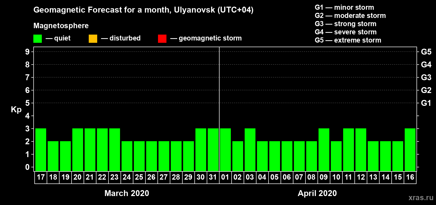Click the G5 right axis label
This screenshot has width=436, height=205.
[426, 52]
